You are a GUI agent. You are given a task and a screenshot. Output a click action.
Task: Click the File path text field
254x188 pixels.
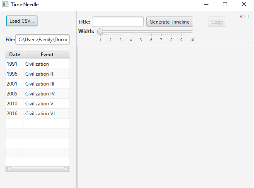[42, 40]
